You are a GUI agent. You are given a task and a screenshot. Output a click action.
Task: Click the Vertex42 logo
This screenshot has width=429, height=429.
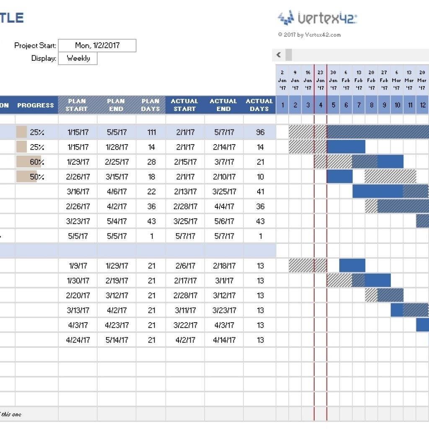pos(317,18)
